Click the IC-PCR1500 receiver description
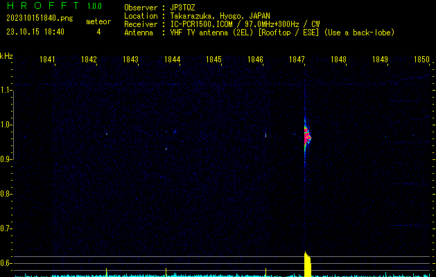 coord(208,24)
